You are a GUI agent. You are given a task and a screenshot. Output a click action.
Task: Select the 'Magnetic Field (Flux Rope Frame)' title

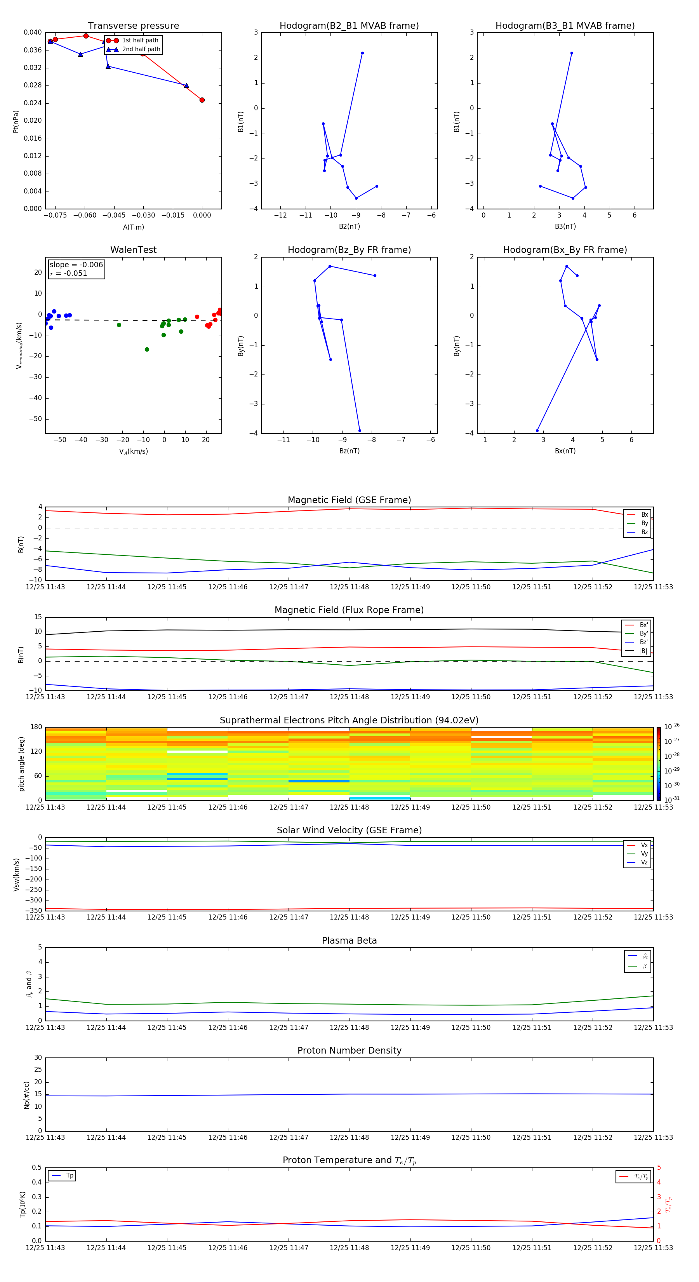coord(349,610)
